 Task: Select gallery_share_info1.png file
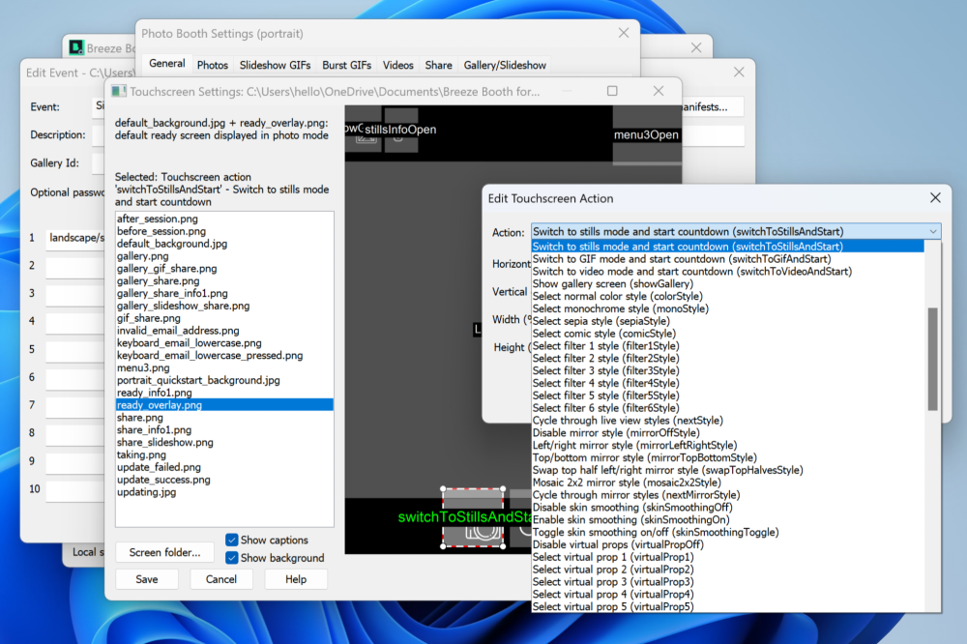coord(224,294)
